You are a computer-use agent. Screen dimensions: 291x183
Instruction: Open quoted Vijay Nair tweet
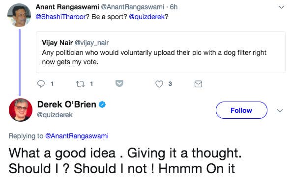(161, 52)
